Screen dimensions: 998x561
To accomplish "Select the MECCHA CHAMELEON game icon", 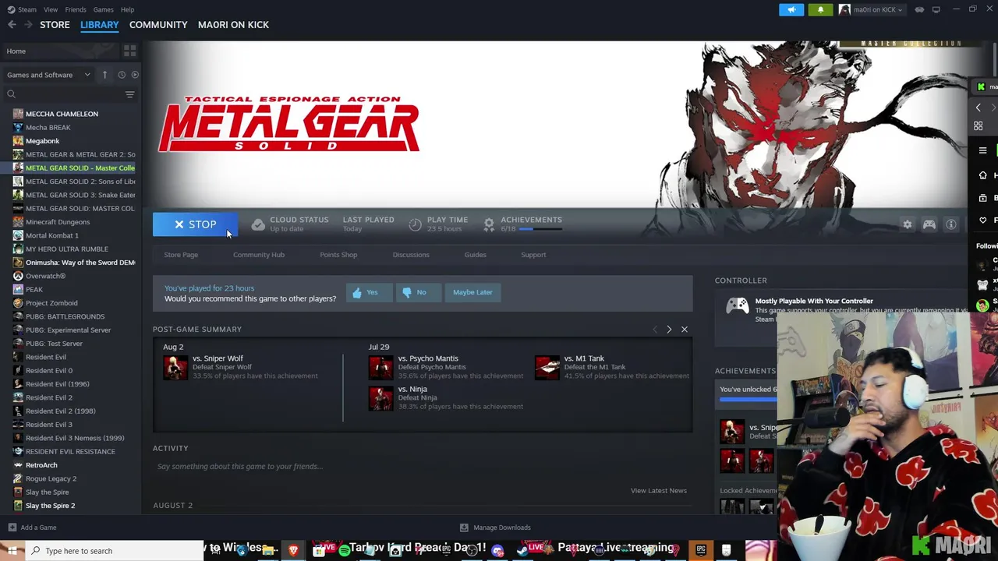I will click(x=18, y=114).
